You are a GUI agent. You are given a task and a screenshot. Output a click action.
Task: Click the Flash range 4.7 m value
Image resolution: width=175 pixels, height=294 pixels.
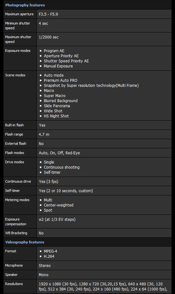pos(44,135)
